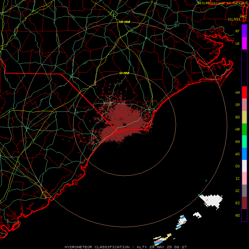
Task: Click the 08:27 timestamp
Action: click(180, 247)
